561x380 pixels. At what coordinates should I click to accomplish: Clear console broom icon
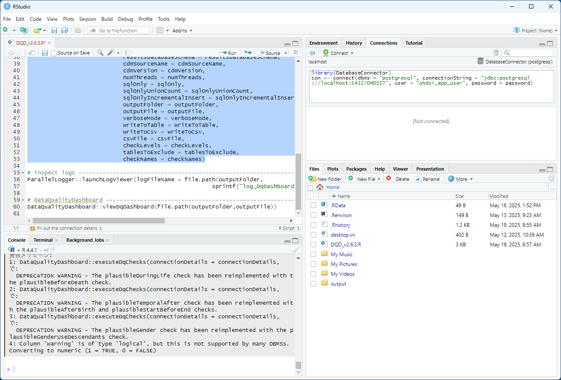(296, 250)
